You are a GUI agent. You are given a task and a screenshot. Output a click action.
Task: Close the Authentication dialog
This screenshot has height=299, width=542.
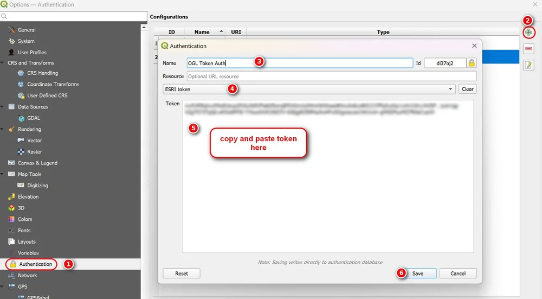[474, 46]
